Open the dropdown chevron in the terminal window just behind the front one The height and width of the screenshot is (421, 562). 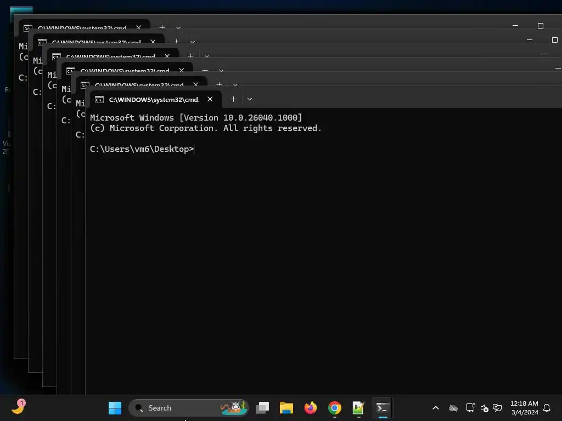(x=235, y=85)
